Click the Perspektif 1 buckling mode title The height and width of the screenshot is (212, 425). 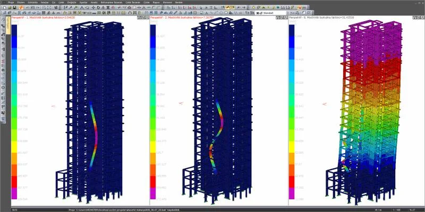pyautogui.click(x=43, y=17)
